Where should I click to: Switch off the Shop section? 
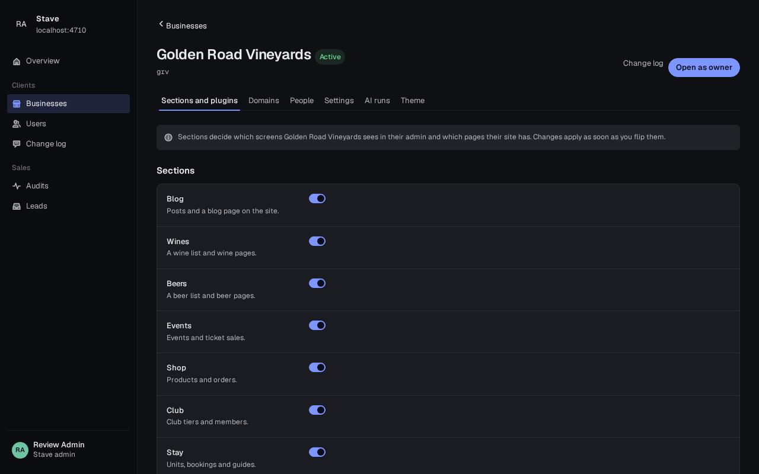[x=317, y=367]
